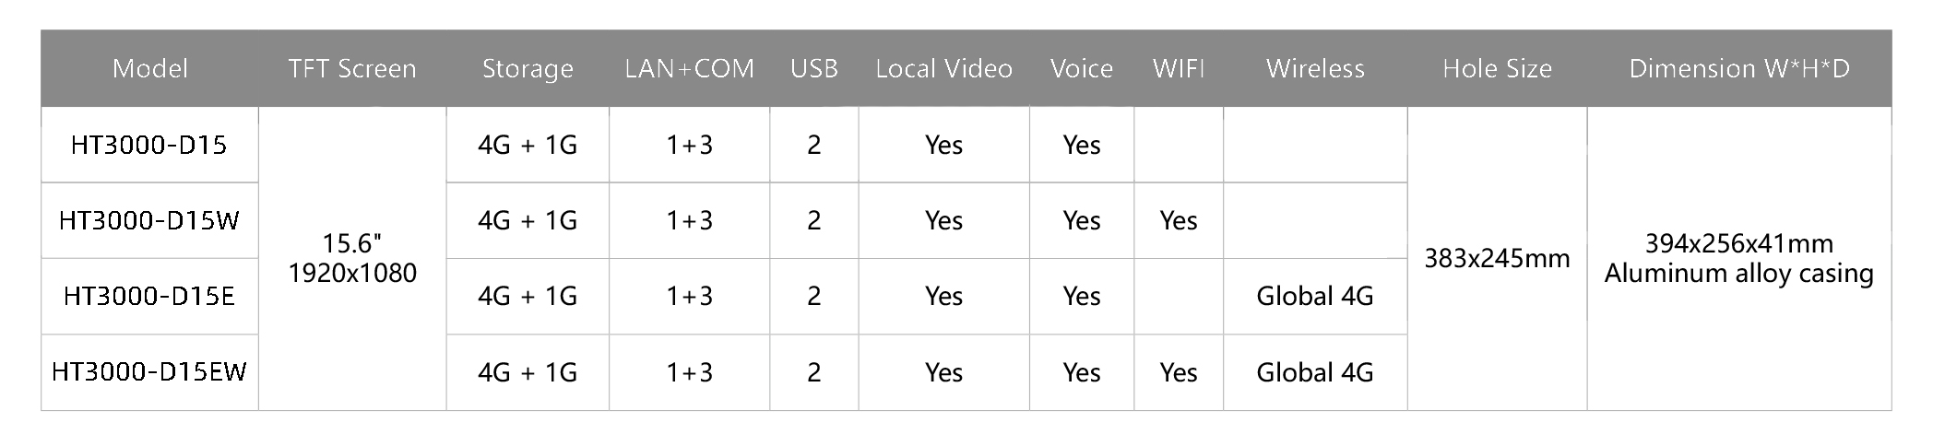This screenshot has height=446, width=1933.
Task: Click the Model column header
Action: 149,68
